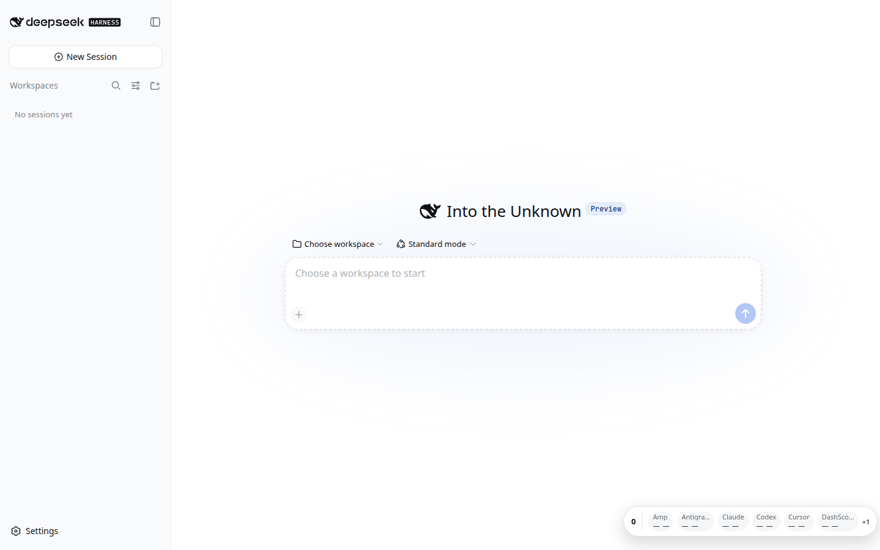Add a new workspace folder icon
Image resolution: width=880 pixels, height=550 pixels.
(155, 86)
